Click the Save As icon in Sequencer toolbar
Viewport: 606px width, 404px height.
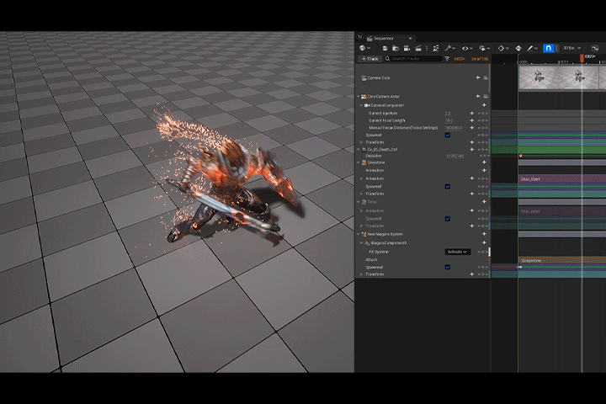tap(396, 48)
